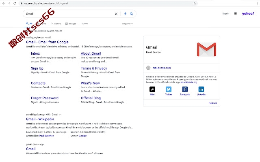Click the Feedback link in the card

click(213, 103)
